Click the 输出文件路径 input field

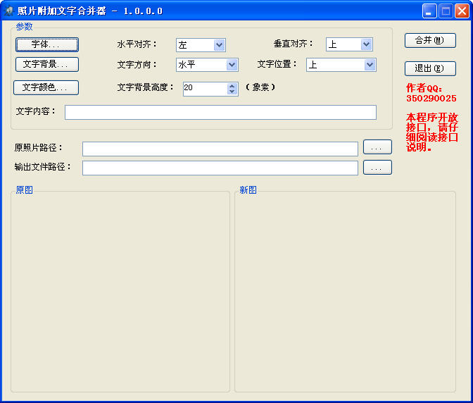[220, 168]
